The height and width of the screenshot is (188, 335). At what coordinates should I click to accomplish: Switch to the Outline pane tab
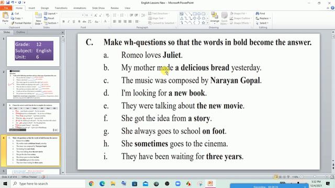tap(20, 32)
